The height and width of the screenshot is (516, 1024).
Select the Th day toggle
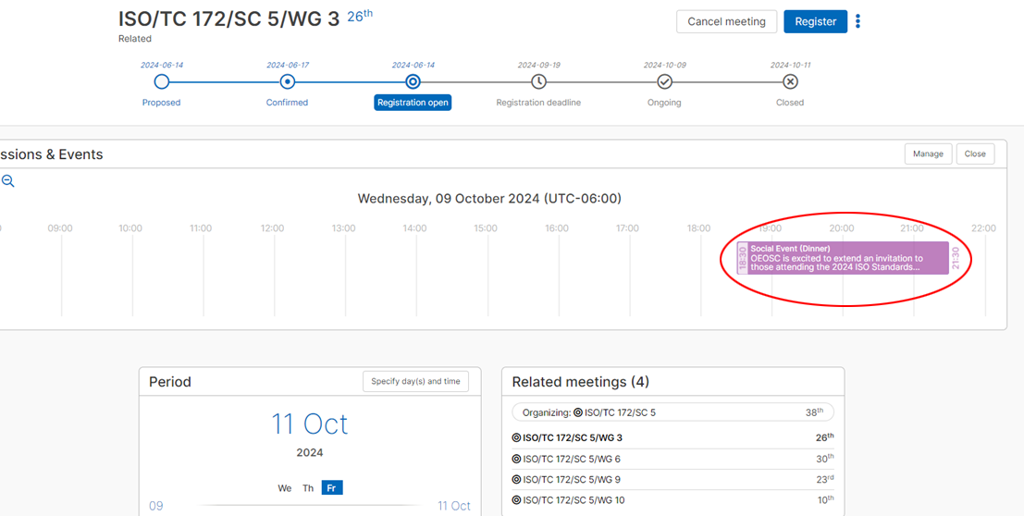click(308, 488)
